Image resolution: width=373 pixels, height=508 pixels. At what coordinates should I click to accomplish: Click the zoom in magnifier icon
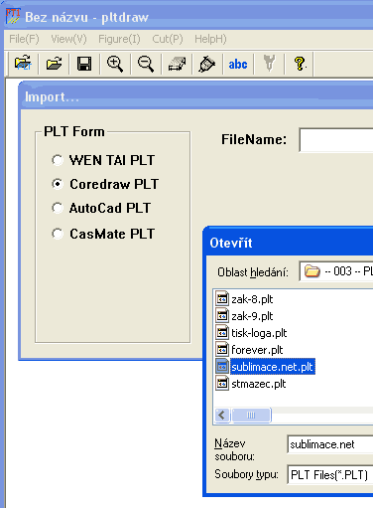pos(115,63)
